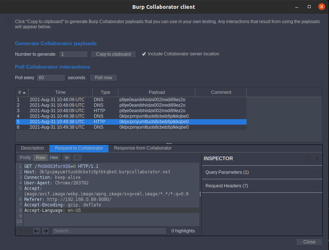Click the Referer header line
This screenshot has width=329, height=250.
click(68, 199)
